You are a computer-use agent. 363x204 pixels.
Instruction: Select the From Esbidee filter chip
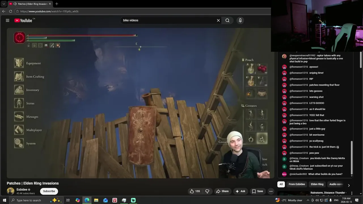(297, 184)
